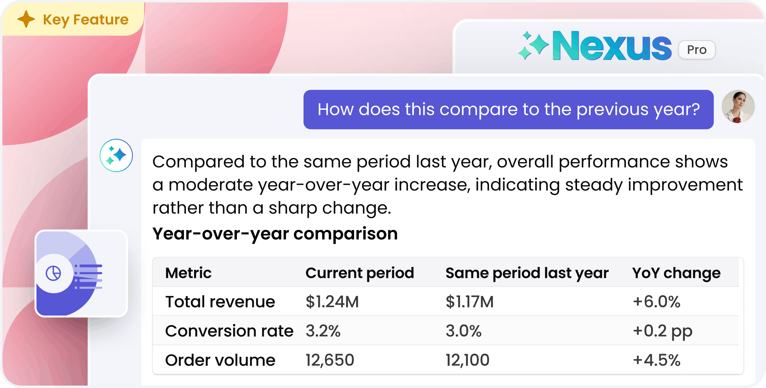Click the YoY change column header
Viewport: 766px width, 388px height.
(x=676, y=273)
